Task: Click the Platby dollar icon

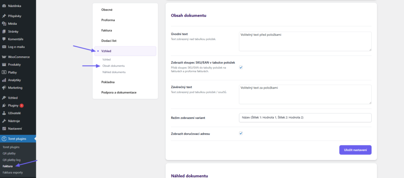Action: click(4, 72)
